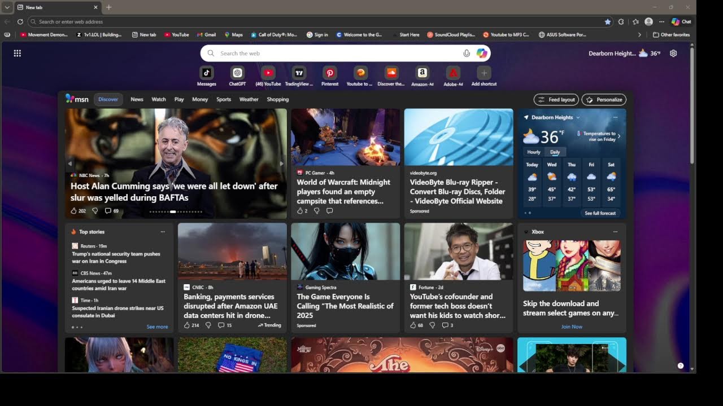Click the browser address bar
The width and height of the screenshot is (723, 406).
coord(320,21)
